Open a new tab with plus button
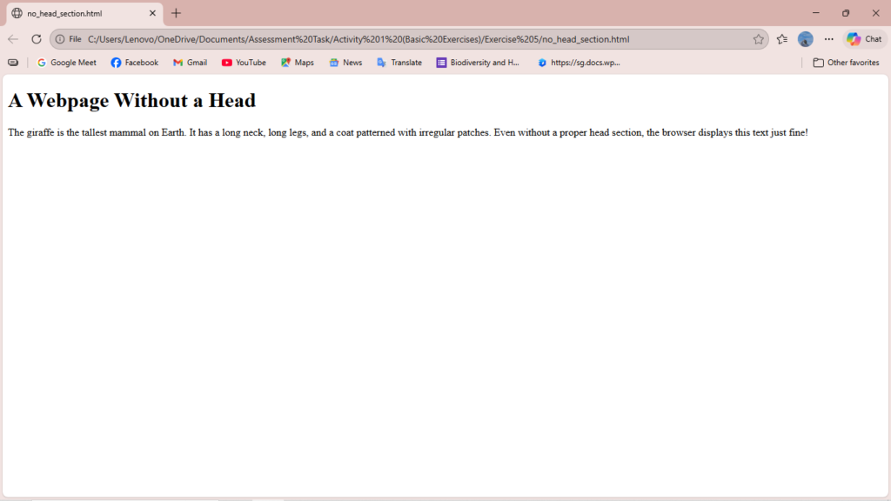Screen dimensions: 891x501 [177, 13]
